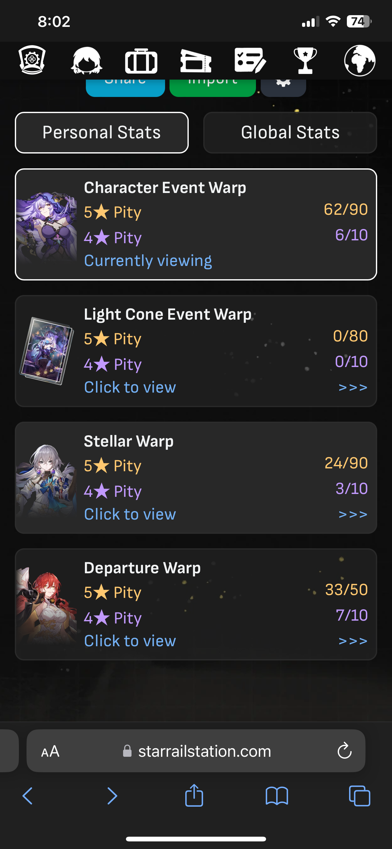Open Safari tab overview
The width and height of the screenshot is (392, 849).
click(360, 796)
